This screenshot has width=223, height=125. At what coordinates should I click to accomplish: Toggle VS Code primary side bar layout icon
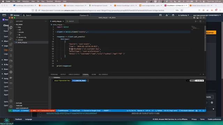tap(194, 18)
